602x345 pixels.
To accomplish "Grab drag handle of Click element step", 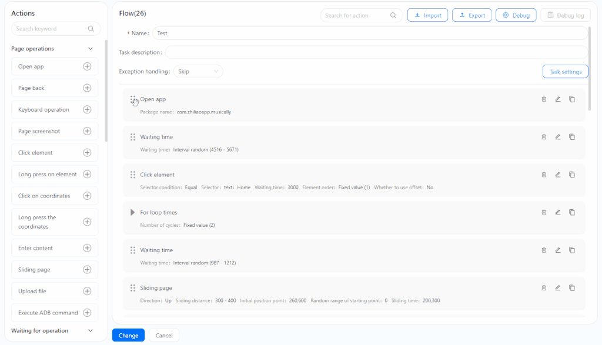I will click(x=132, y=175).
